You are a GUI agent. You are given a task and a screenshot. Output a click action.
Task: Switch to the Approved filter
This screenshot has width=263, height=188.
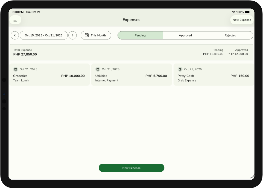[185, 35]
